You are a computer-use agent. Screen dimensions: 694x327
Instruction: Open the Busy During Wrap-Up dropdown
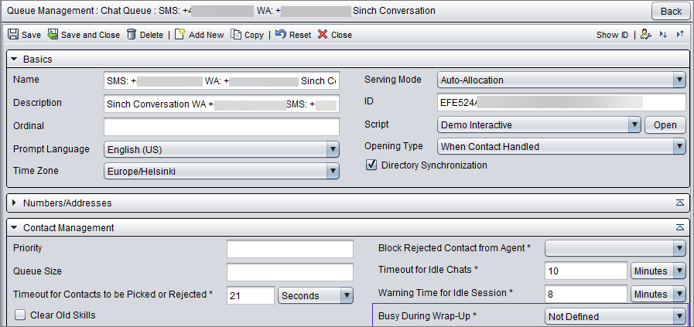[x=615, y=316]
